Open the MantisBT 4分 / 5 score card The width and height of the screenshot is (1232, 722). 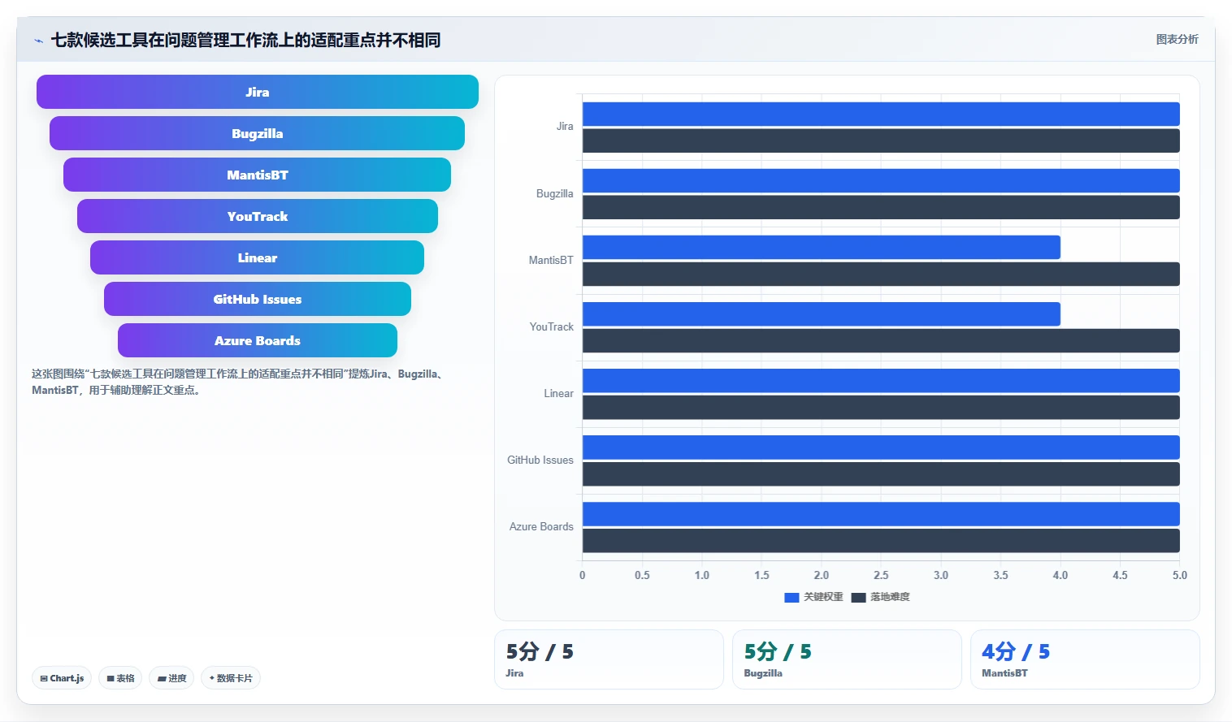tap(1085, 659)
